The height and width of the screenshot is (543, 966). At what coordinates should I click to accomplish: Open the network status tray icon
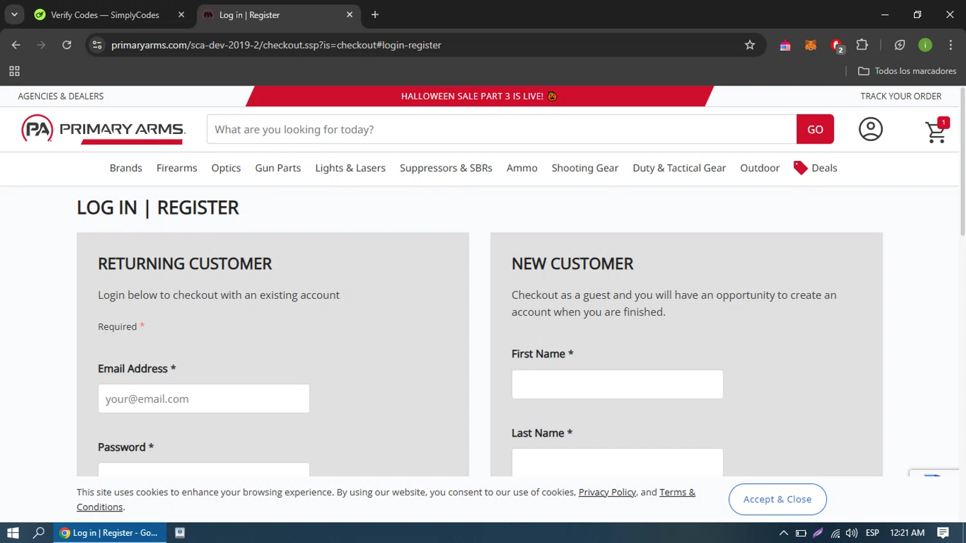[x=835, y=533]
